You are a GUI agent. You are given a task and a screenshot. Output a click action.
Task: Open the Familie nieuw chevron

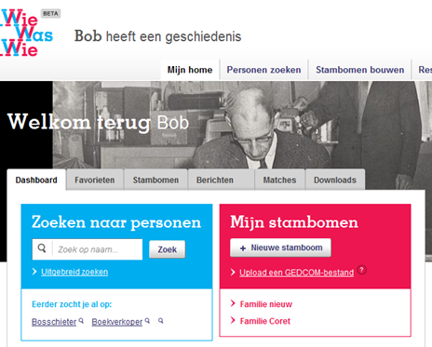tap(233, 303)
